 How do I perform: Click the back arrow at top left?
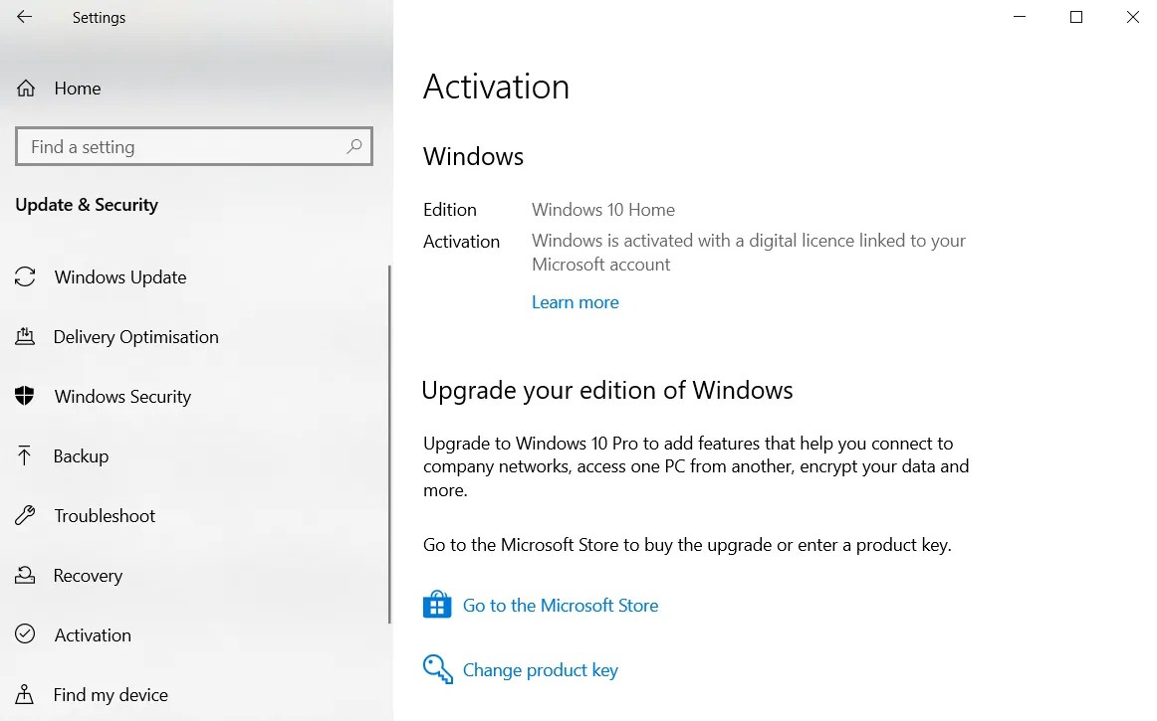click(x=22, y=17)
